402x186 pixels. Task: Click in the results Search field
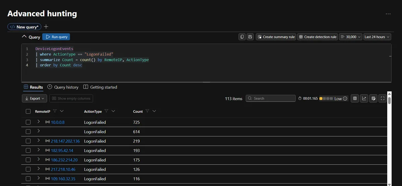click(x=271, y=98)
